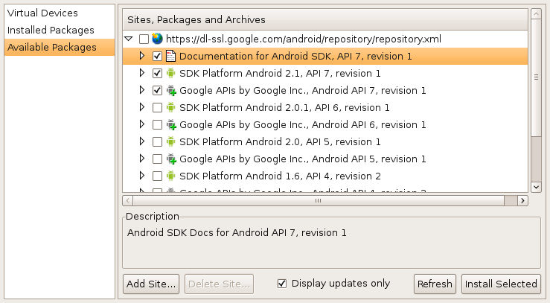Click the Add Site... button
This screenshot has width=550, height=303.
click(151, 284)
